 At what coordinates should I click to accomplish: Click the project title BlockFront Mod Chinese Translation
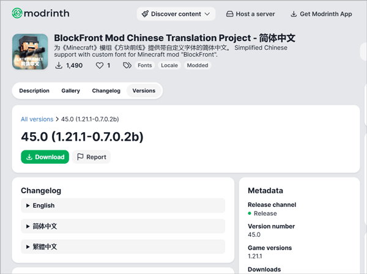point(174,38)
